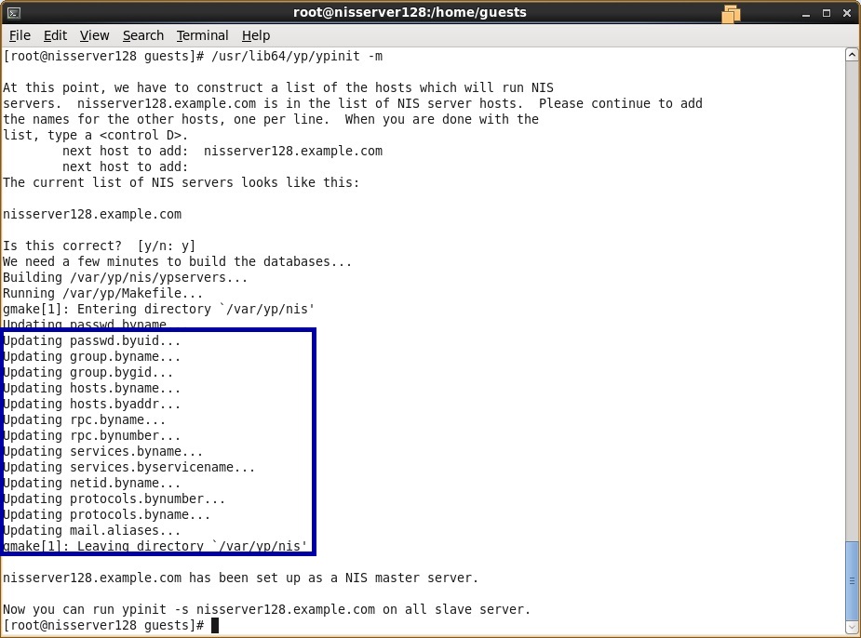Open the Terminal menu

click(202, 35)
